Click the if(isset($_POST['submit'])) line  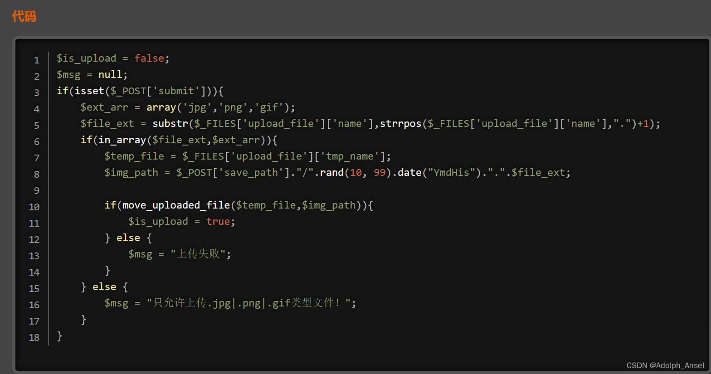[x=140, y=91]
